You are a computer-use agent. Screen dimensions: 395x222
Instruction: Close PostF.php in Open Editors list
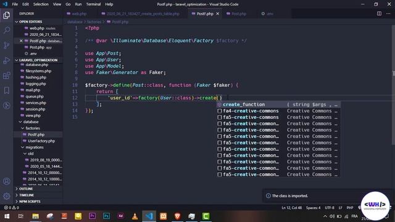click(21, 41)
